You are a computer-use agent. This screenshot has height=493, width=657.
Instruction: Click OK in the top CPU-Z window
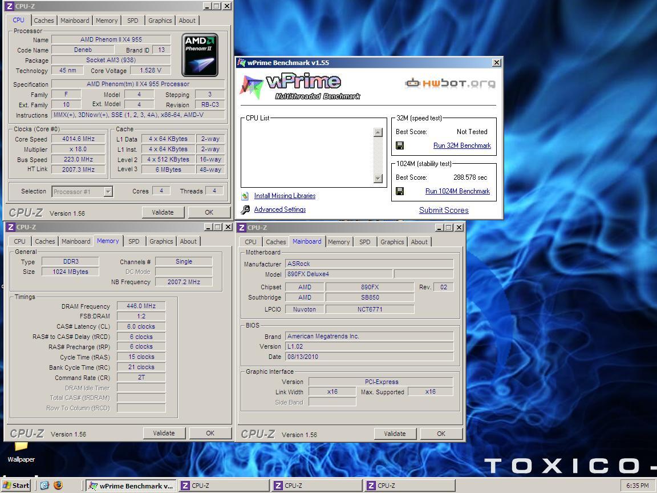click(x=209, y=212)
